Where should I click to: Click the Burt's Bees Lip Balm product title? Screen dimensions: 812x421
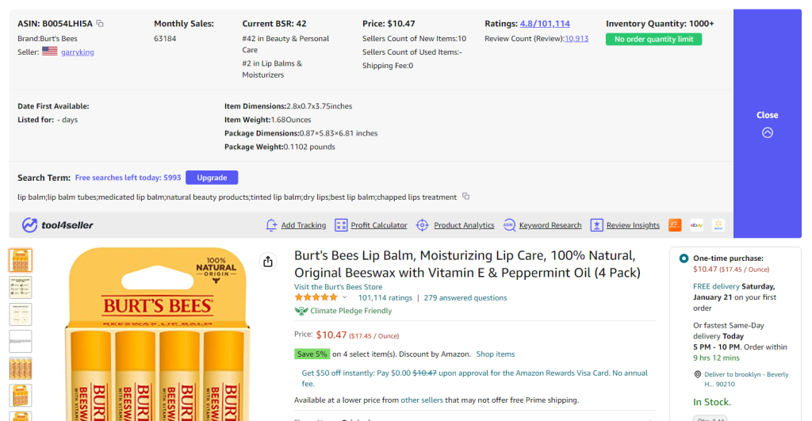coord(467,264)
